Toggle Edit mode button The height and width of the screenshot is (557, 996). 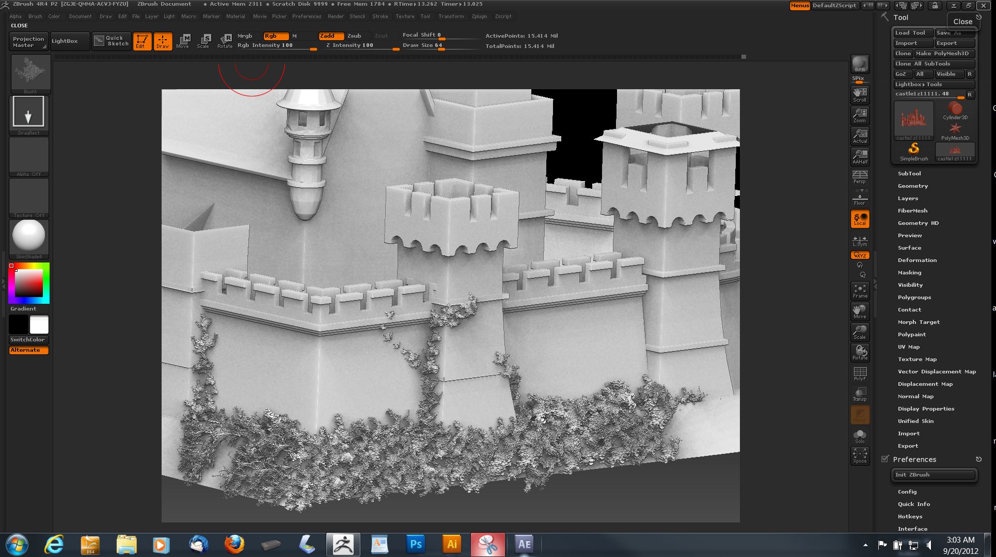[x=142, y=41]
